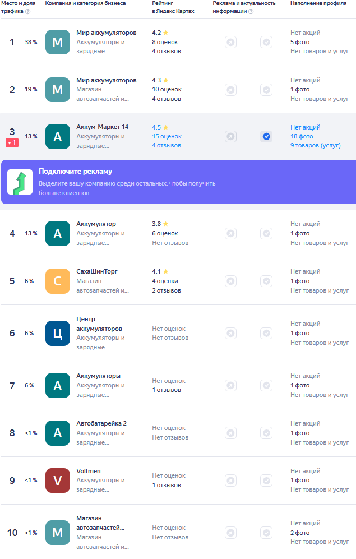
Task: Click the verified checkmark in row 2
Action: [x=266, y=90]
